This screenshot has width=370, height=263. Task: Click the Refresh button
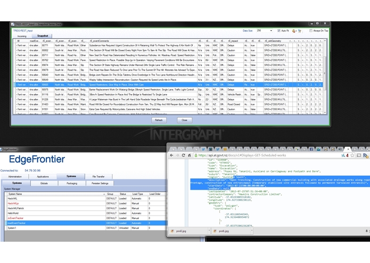[159, 120]
